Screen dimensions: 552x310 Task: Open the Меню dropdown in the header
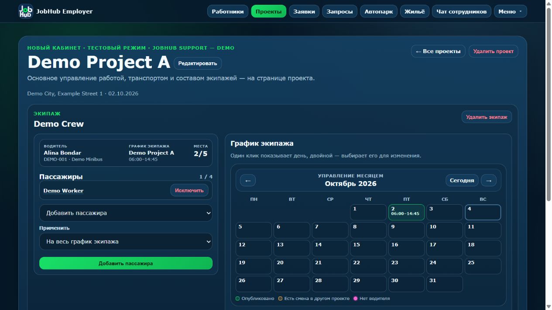[x=510, y=11]
